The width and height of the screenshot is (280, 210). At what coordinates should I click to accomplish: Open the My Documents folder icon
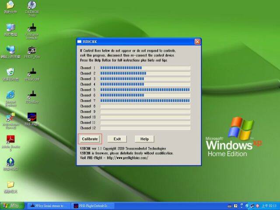click(x=10, y=7)
